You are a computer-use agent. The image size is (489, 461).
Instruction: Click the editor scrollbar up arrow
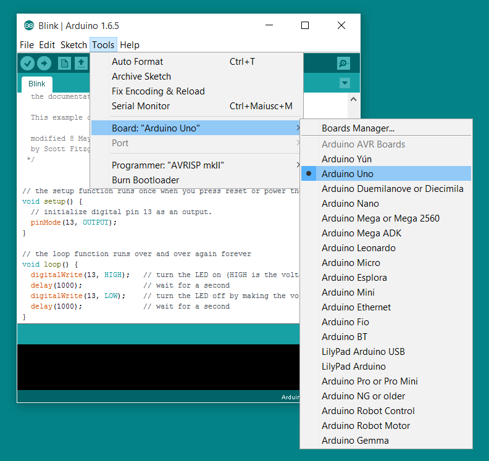point(353,99)
